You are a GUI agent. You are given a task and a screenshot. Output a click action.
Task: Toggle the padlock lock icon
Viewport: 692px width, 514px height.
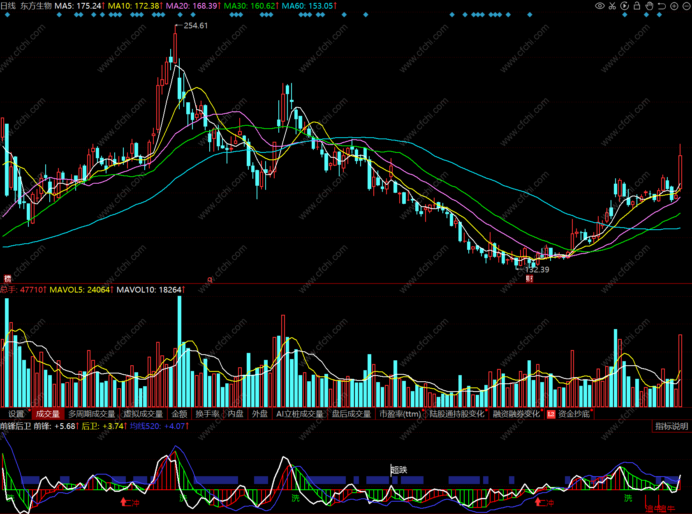pos(637,6)
